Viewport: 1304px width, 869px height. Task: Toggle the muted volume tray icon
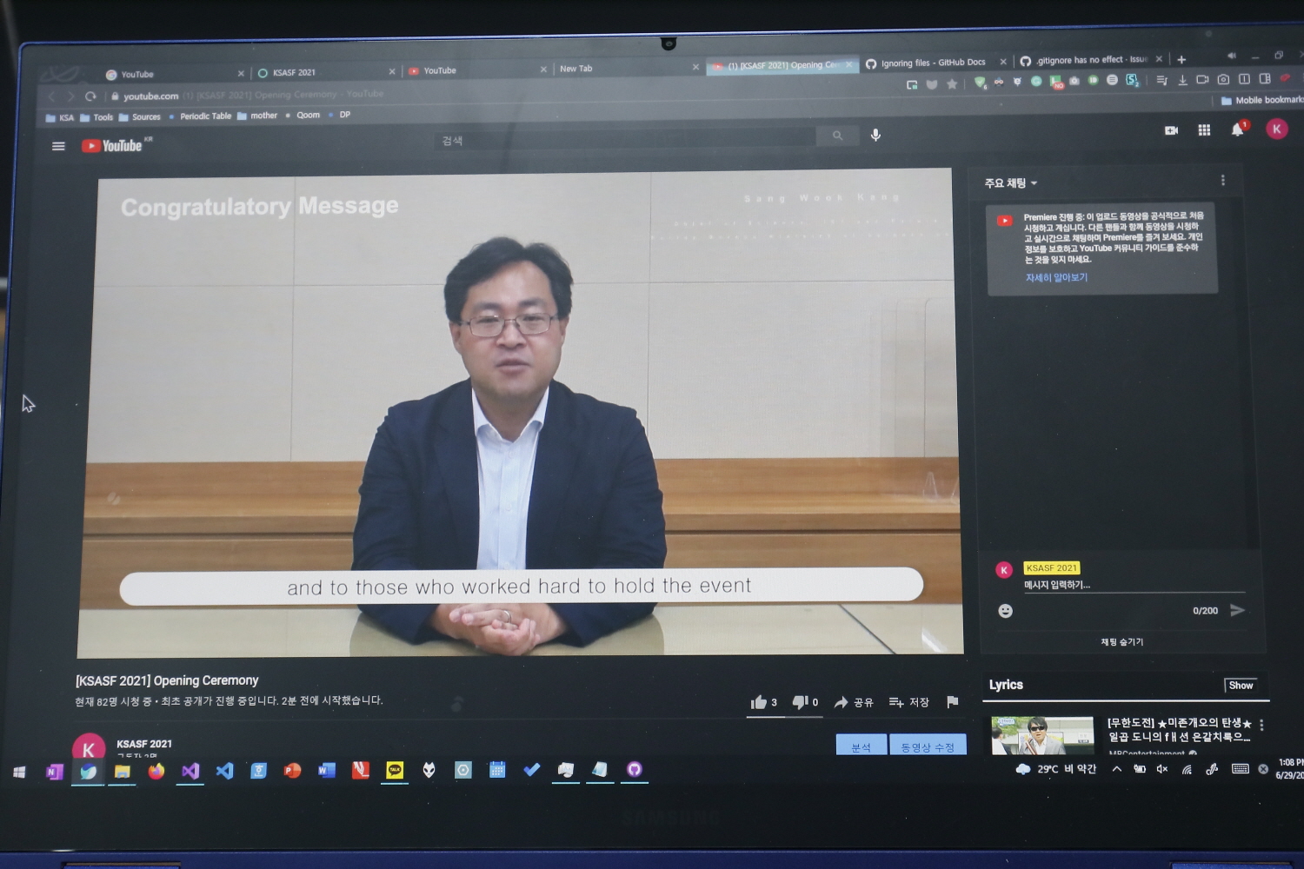click(x=1161, y=769)
